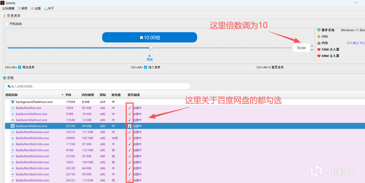
Task: Uncheck acceleration for PID 4788
Action: click(130, 150)
